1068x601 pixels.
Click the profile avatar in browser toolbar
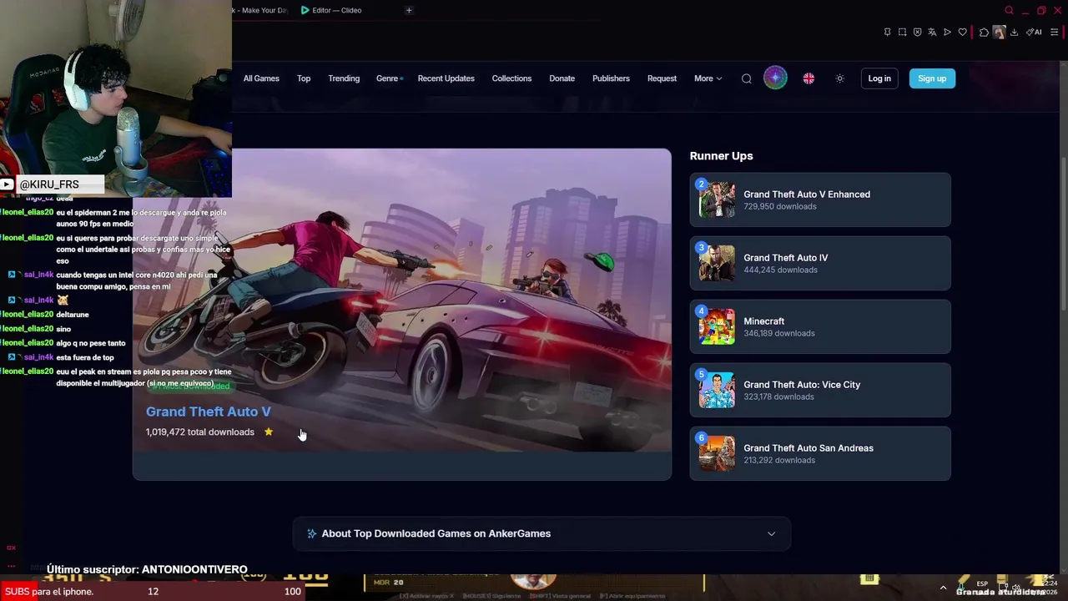(999, 33)
